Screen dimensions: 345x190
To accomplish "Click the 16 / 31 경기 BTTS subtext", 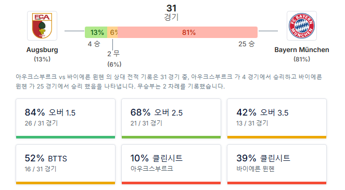I will pyautogui.click(x=41, y=169).
